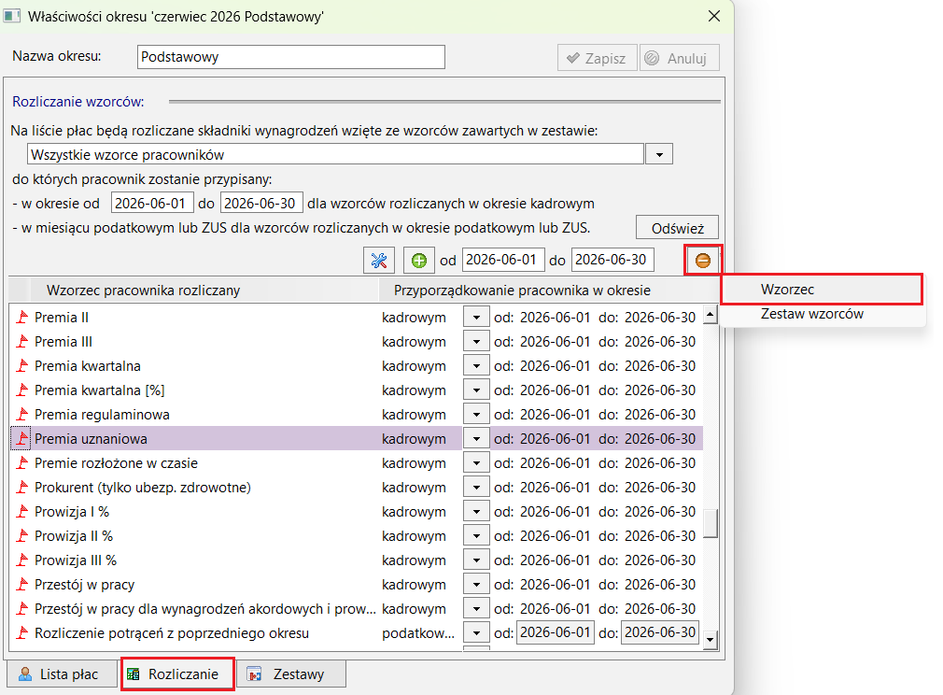Click the 'Wzorzec pracownika rozliczany' column header

[x=204, y=290]
